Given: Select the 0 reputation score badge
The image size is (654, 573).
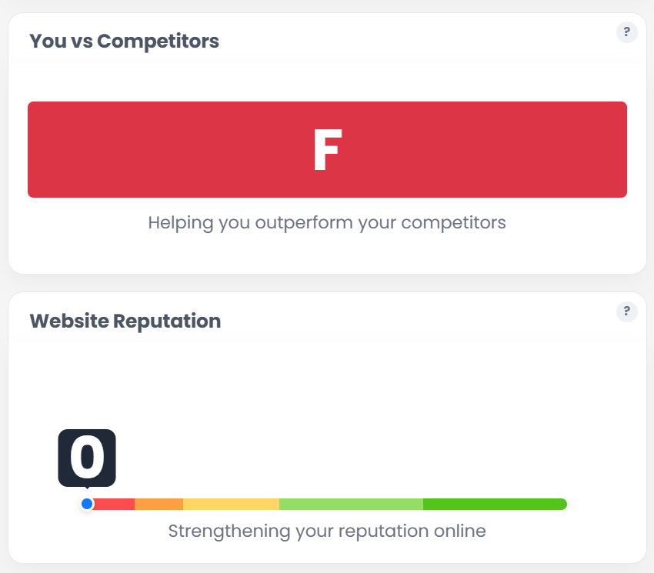Looking at the screenshot, I should pyautogui.click(x=86, y=457).
